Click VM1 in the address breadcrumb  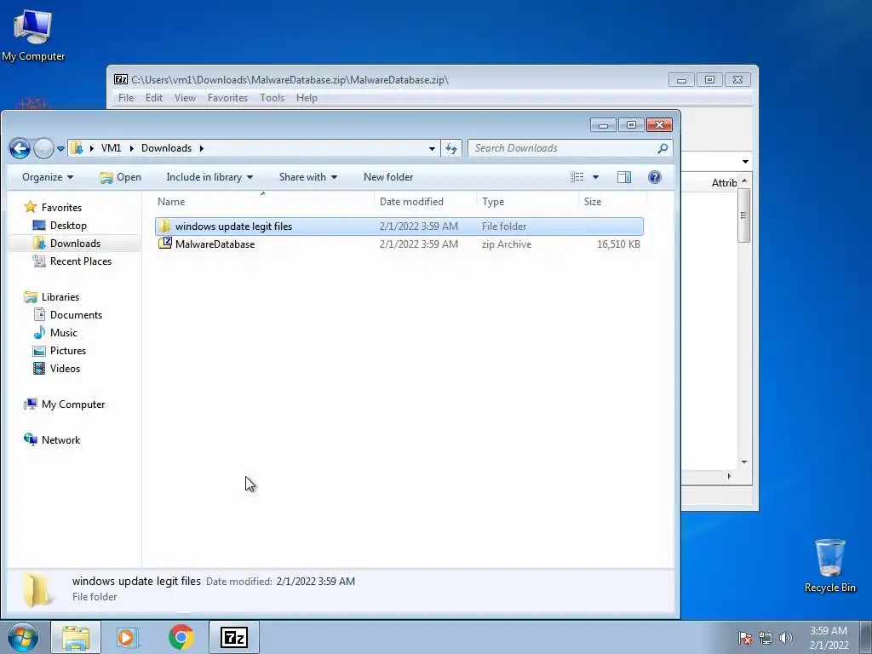click(x=111, y=148)
